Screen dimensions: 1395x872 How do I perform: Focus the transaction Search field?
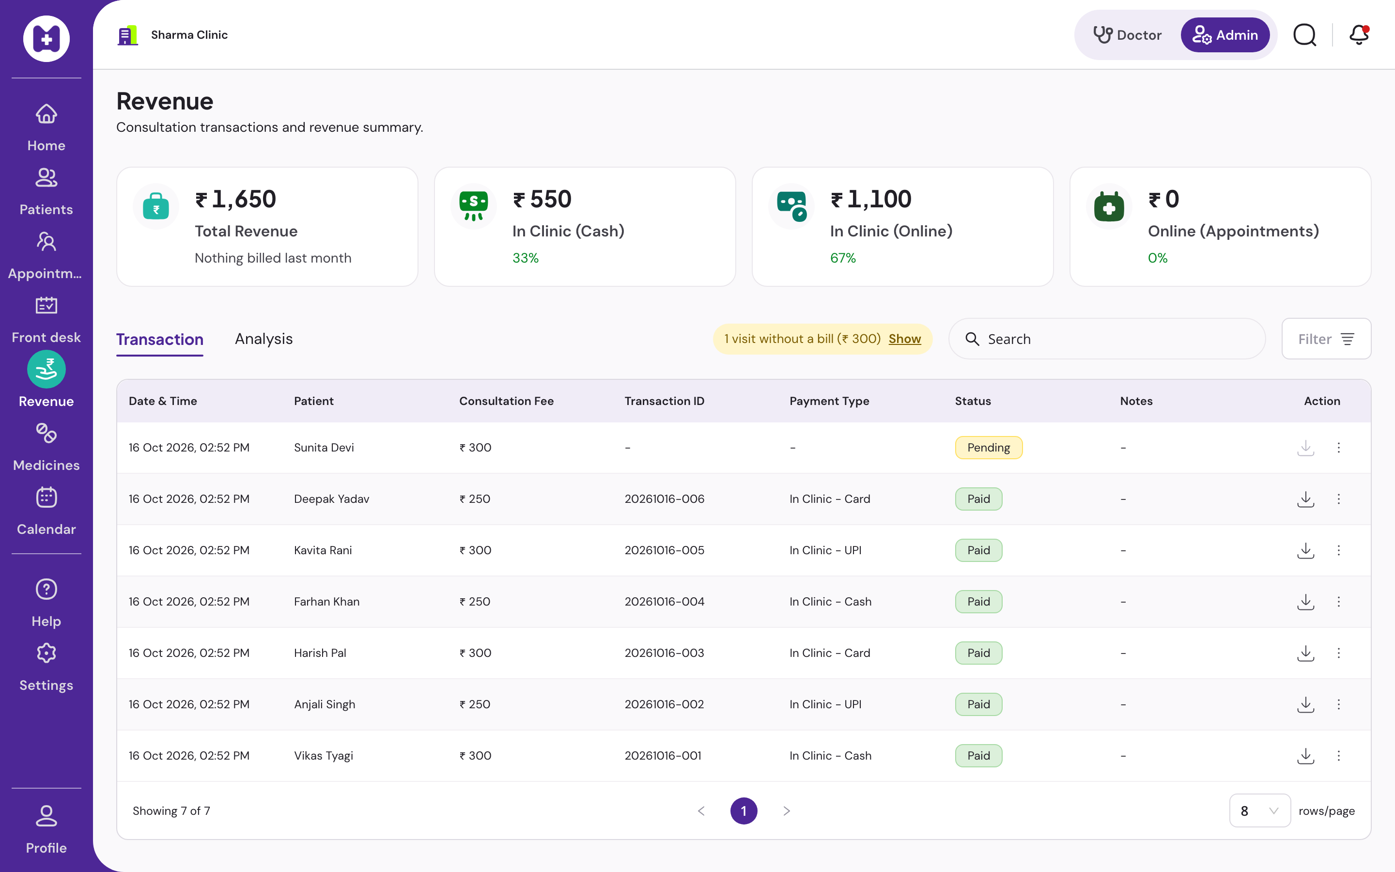(x=1107, y=339)
